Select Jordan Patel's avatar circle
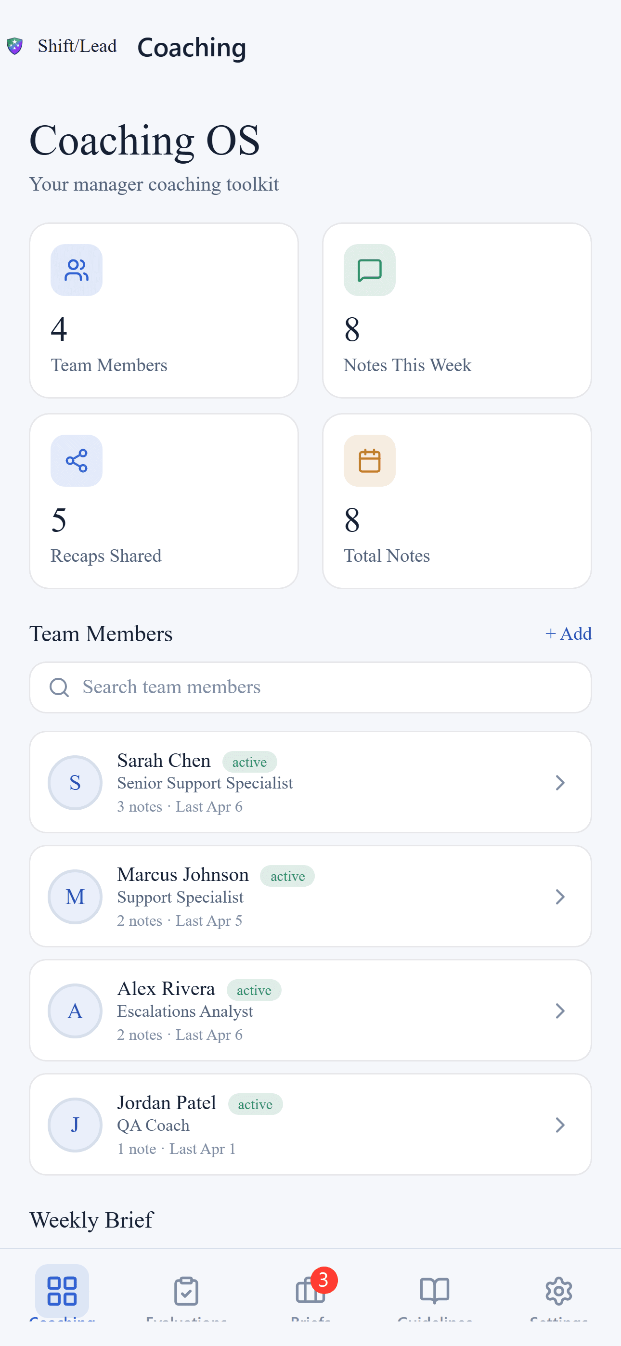This screenshot has height=1346, width=621. (x=75, y=1125)
